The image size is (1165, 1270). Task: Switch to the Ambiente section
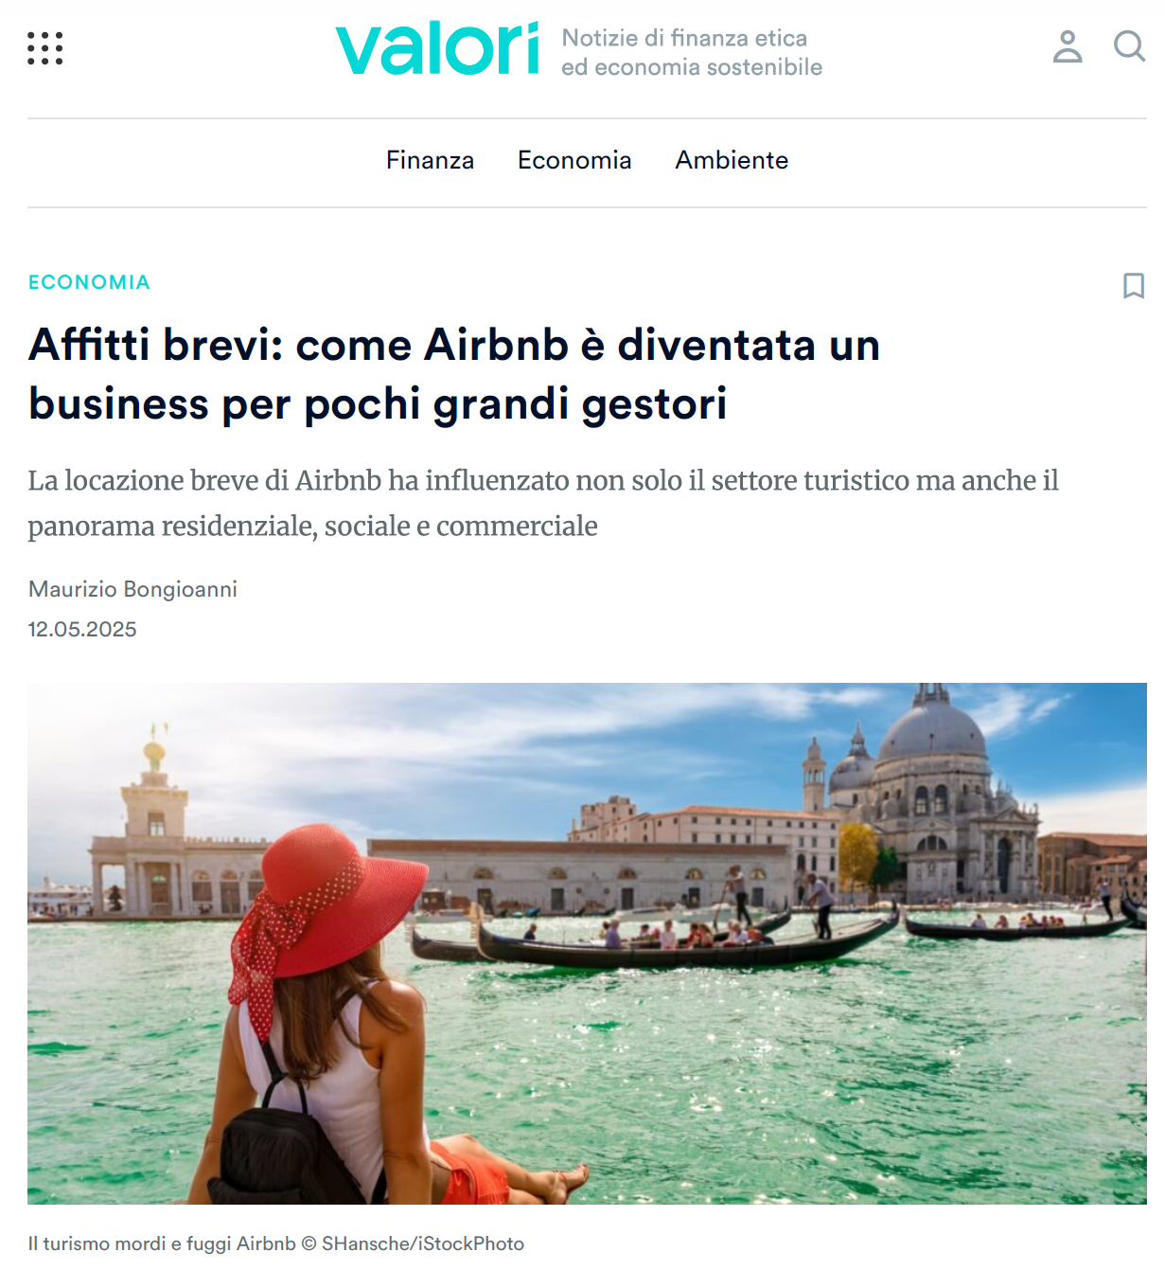coord(732,160)
